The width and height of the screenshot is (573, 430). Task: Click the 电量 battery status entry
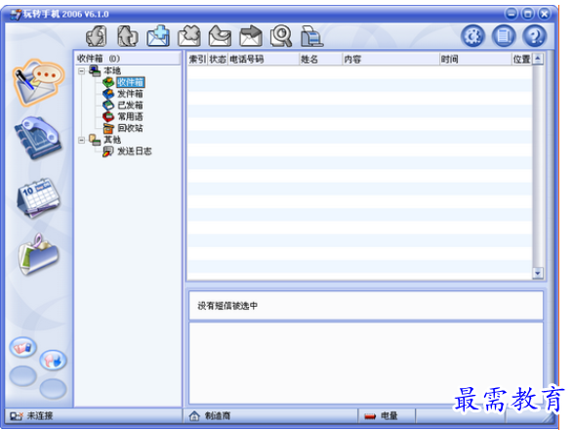[x=381, y=415]
